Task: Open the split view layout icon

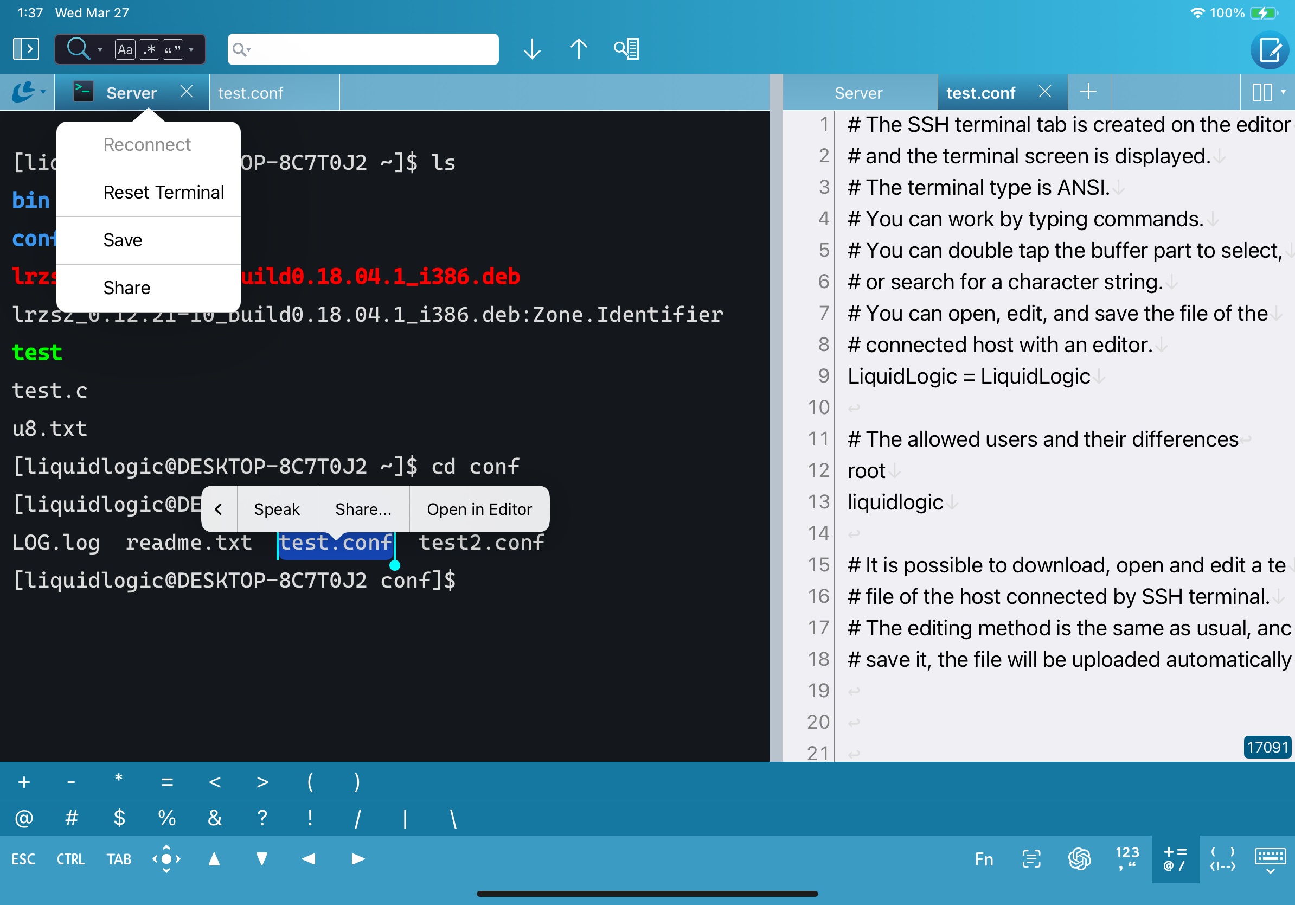Action: tap(1264, 92)
